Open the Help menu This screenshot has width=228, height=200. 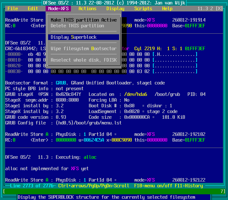coord(167,9)
